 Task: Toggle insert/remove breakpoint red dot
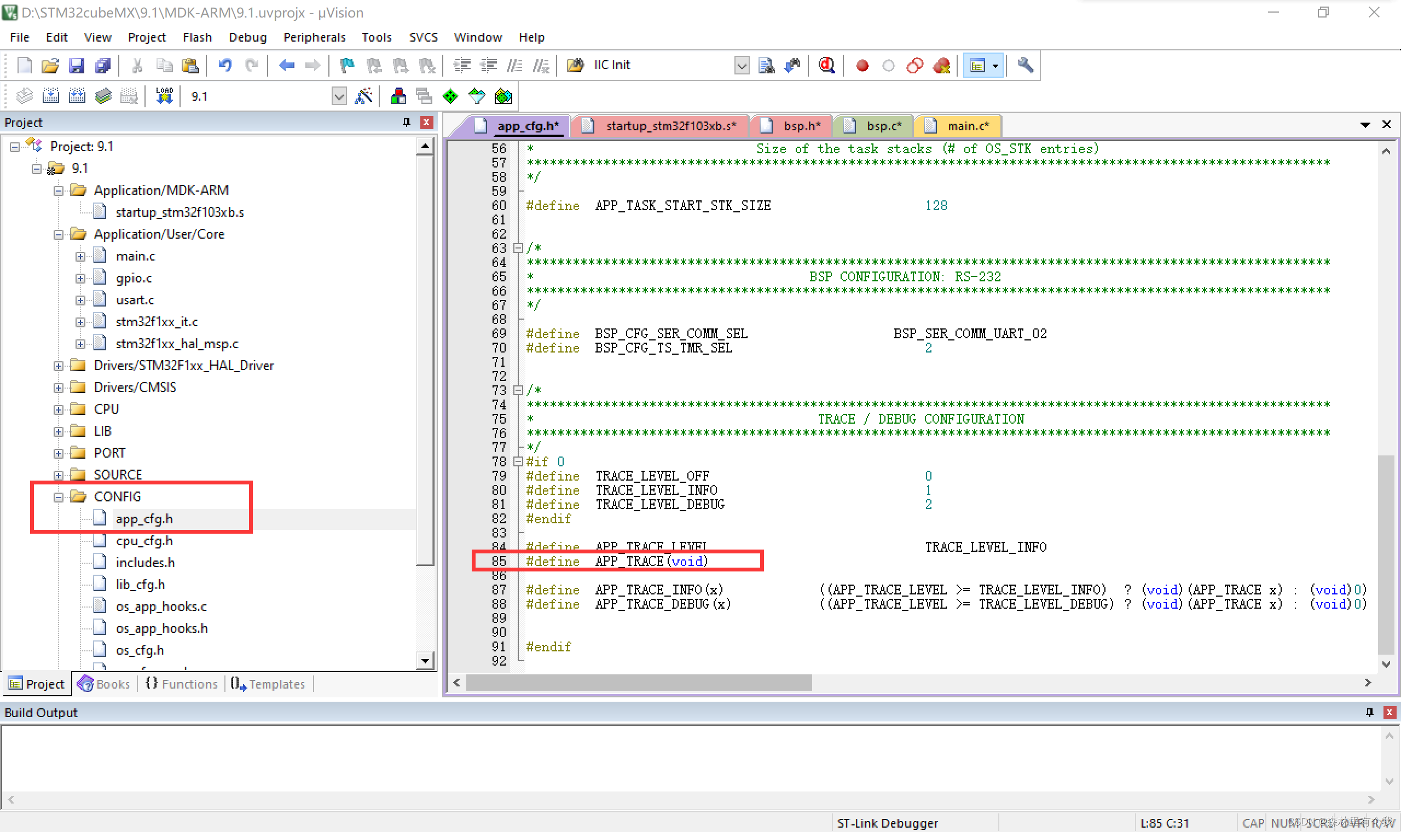point(862,66)
